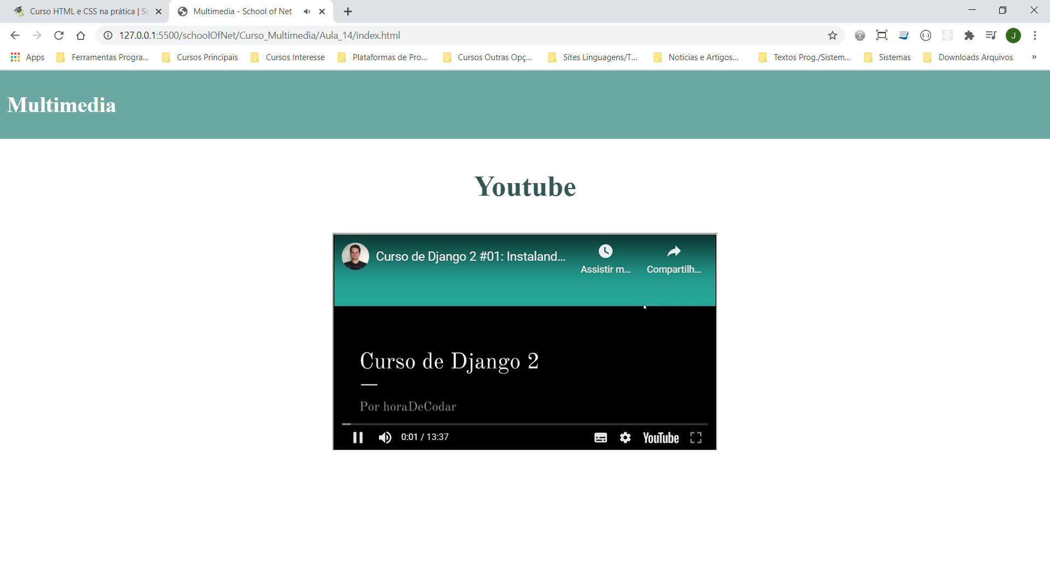Bookmark this page with star icon
Viewport: 1050px width, 563px height.
(x=832, y=36)
